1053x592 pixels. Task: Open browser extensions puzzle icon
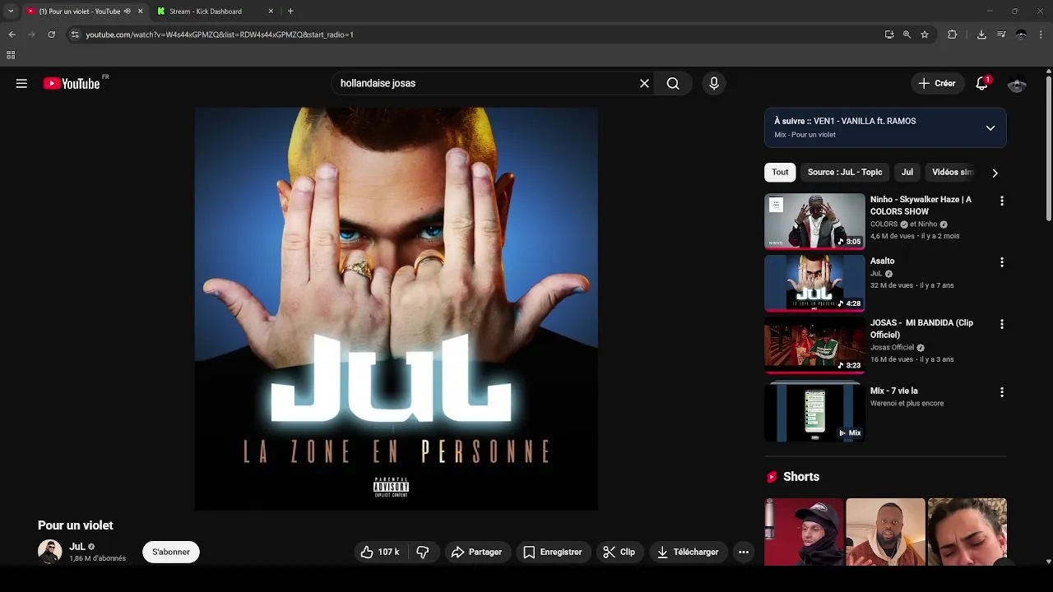(953, 35)
